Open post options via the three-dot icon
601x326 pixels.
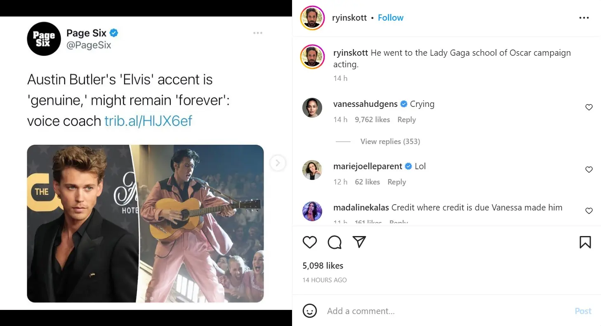coord(584,18)
